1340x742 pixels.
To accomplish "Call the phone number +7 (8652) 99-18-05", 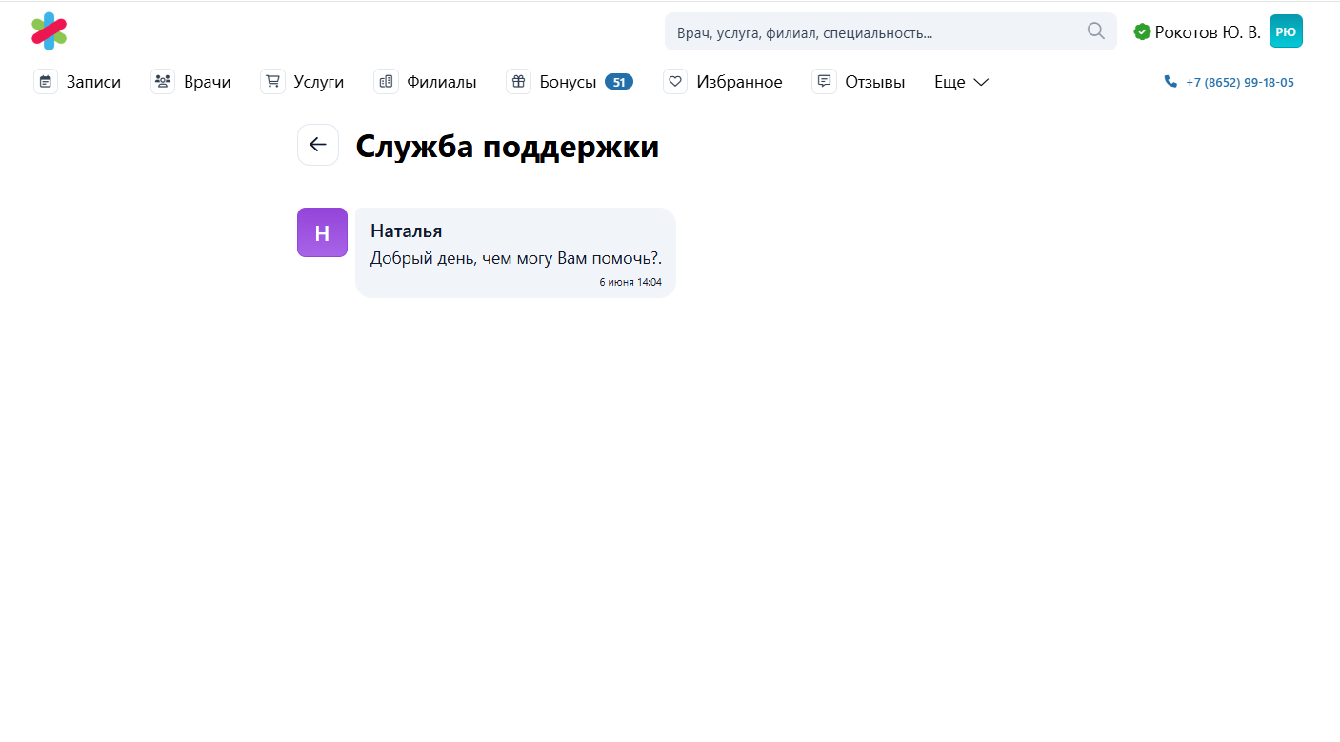I will coord(1239,83).
